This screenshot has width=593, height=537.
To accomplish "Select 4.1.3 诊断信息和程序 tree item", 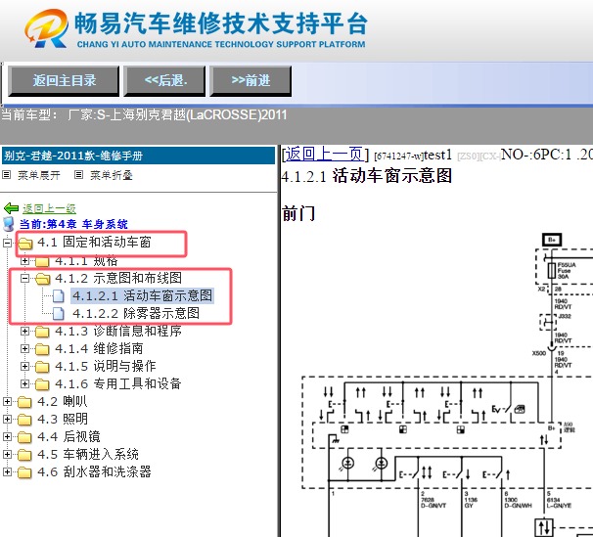I will point(118,331).
